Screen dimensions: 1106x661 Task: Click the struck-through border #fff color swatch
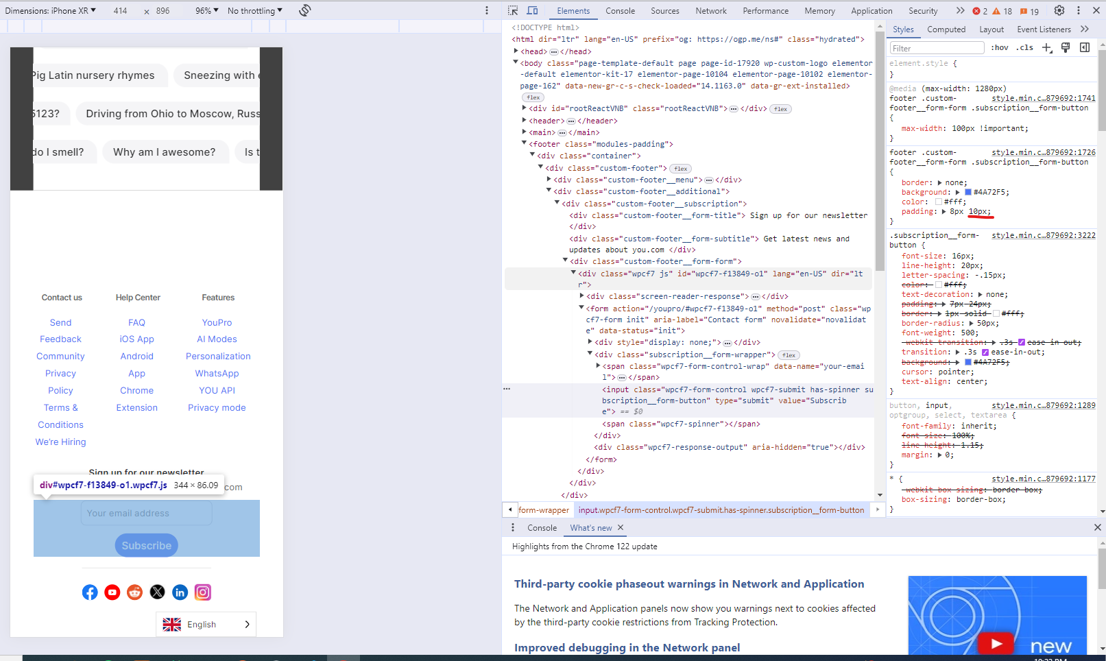pyautogui.click(x=996, y=313)
